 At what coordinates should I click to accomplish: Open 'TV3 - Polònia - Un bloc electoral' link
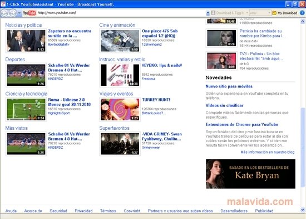[x=261, y=56]
